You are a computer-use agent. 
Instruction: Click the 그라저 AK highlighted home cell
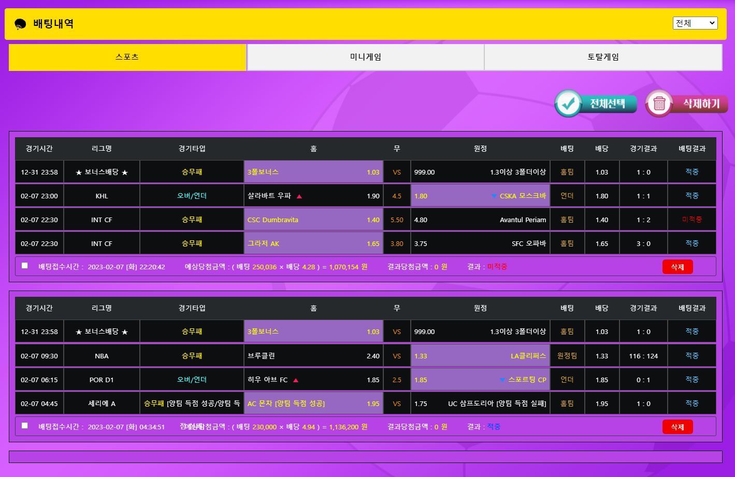313,243
